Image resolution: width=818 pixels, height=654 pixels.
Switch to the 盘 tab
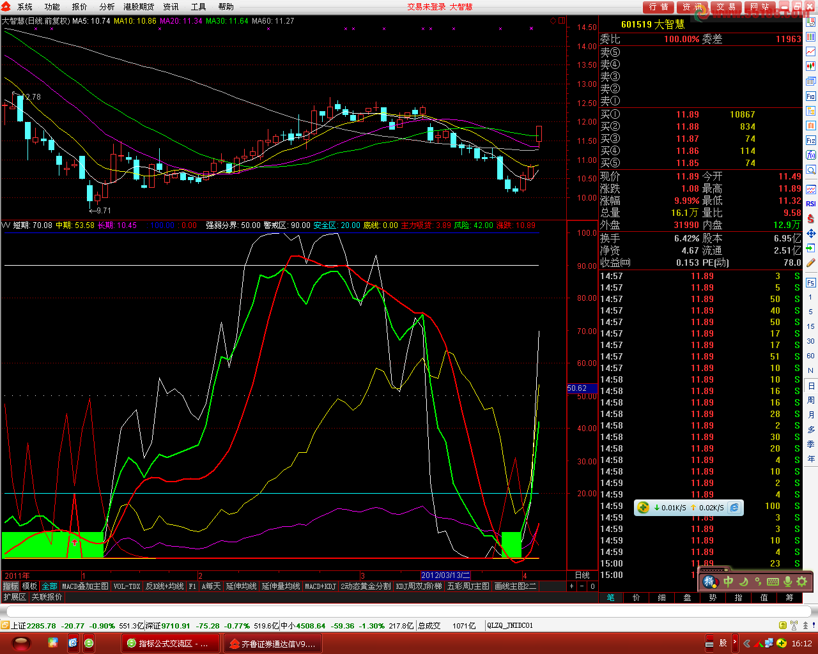coord(688,598)
